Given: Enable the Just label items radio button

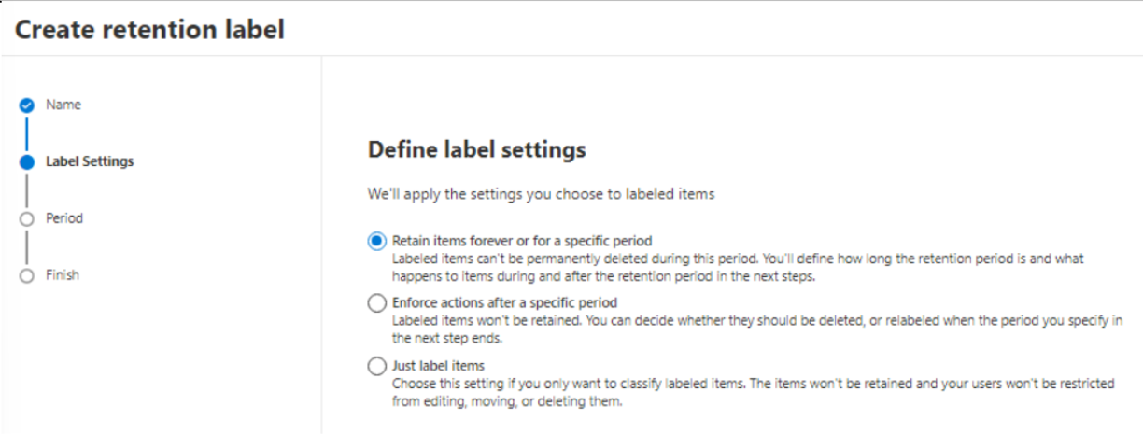Looking at the screenshot, I should coord(376,366).
